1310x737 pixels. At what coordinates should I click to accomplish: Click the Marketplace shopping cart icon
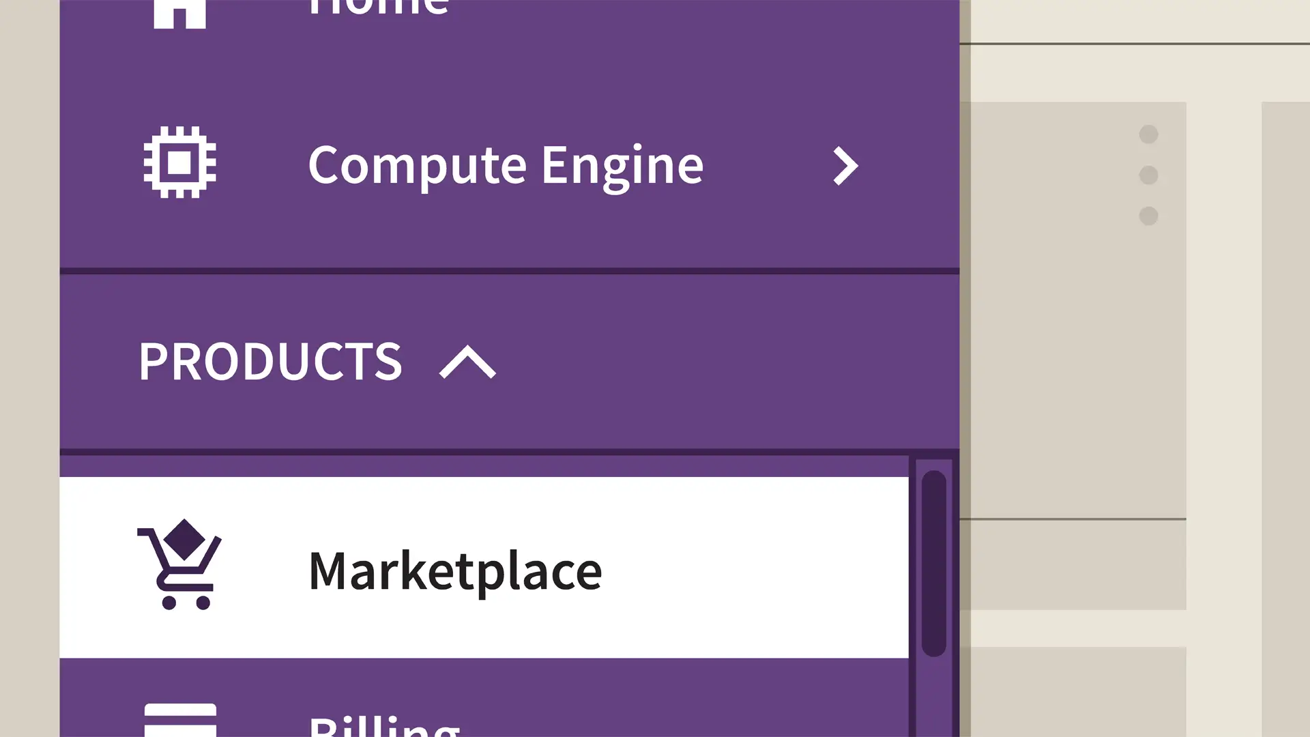(x=179, y=565)
